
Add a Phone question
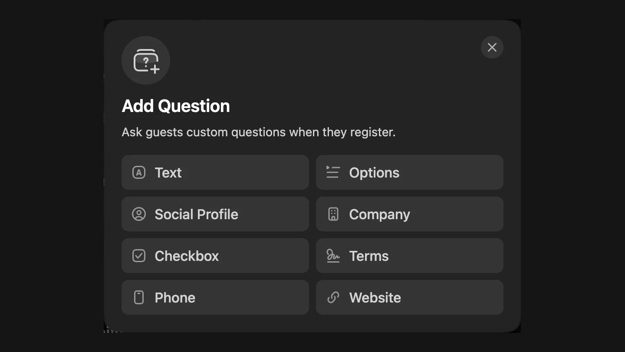(x=215, y=297)
